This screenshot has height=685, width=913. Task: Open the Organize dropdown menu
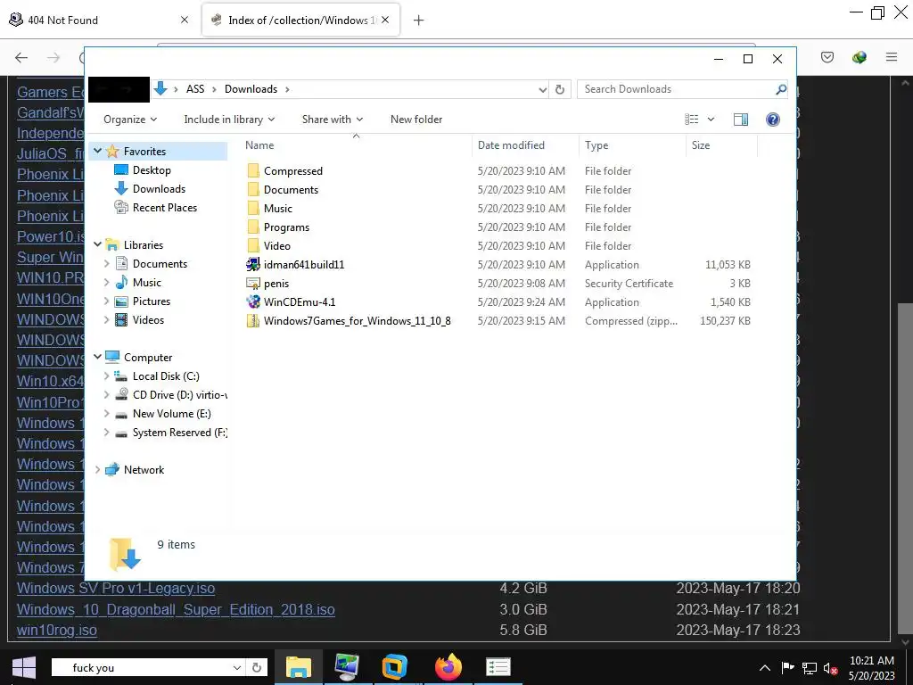pos(130,120)
